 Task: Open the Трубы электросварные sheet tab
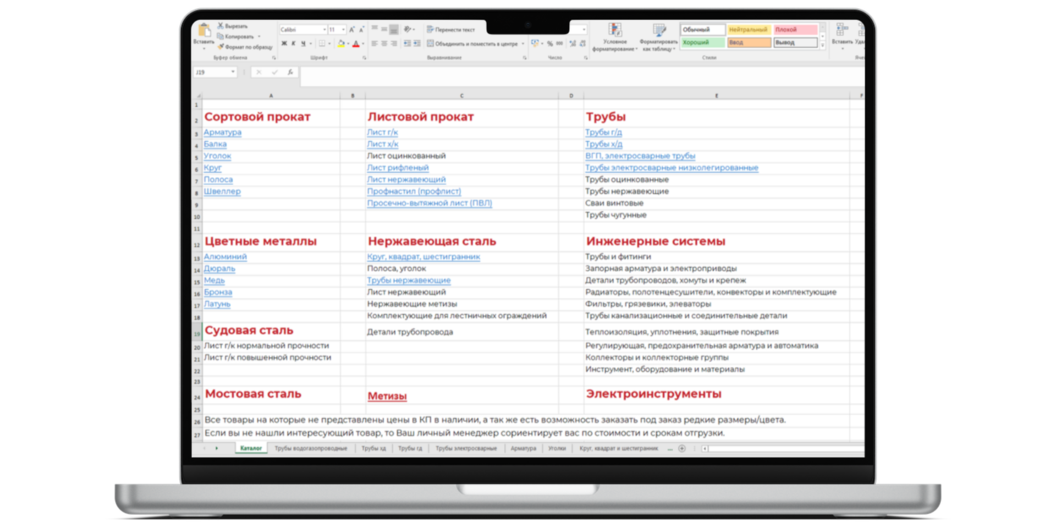pos(466,448)
